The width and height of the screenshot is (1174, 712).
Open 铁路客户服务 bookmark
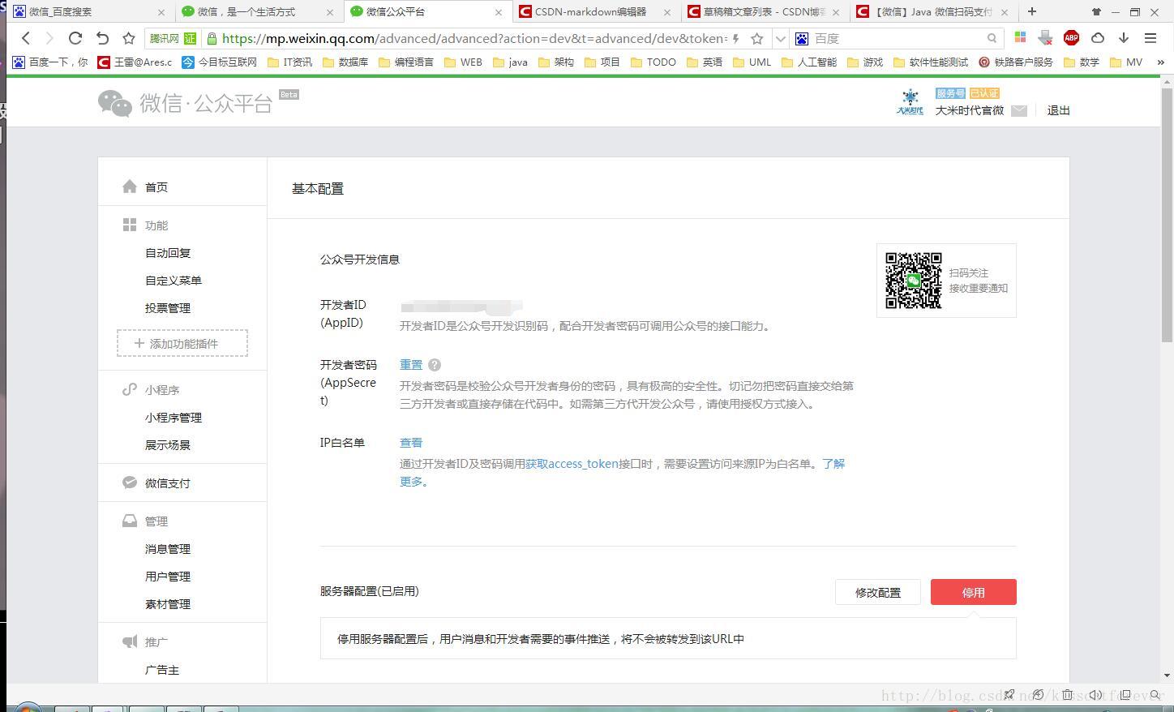(1016, 62)
